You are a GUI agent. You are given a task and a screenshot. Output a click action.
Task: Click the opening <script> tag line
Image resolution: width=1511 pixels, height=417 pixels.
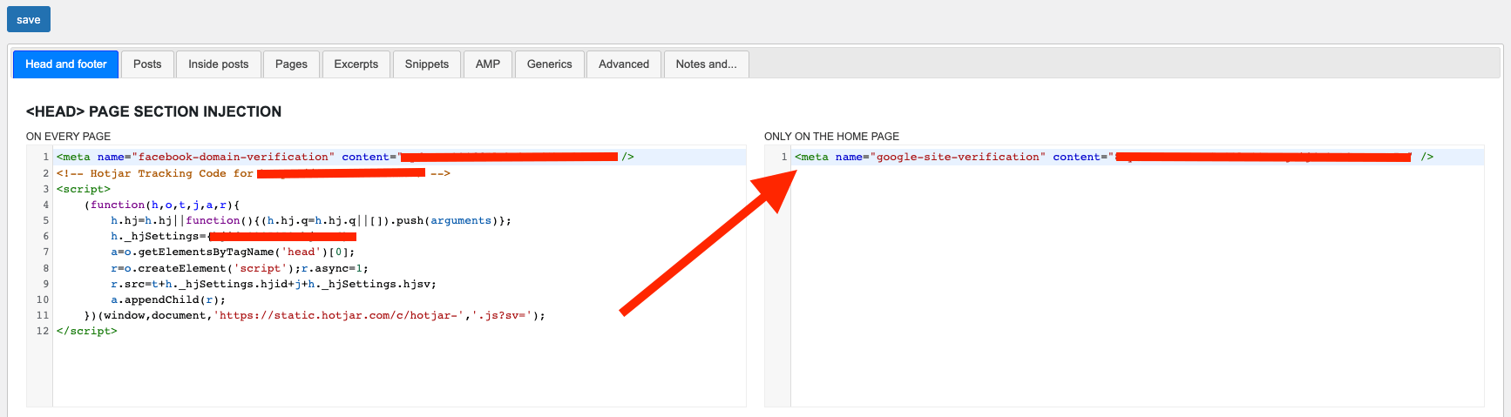tap(84, 189)
